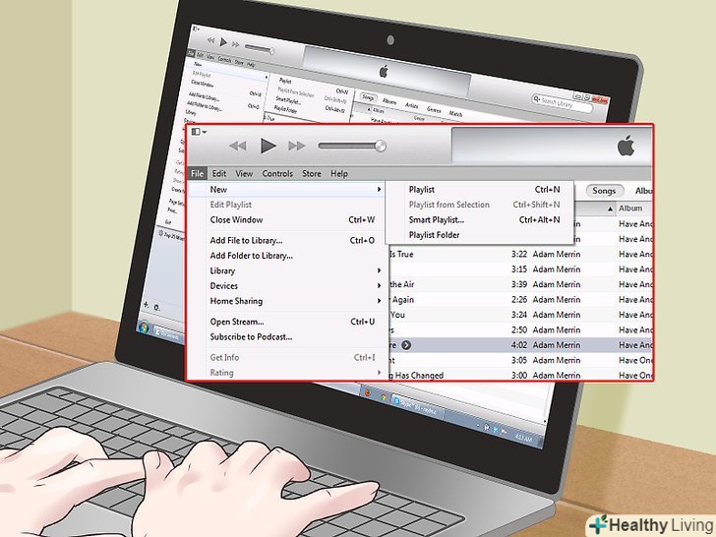Screen dimensions: 716x537
Task: Choose New in the inset File menu
Action: point(287,190)
